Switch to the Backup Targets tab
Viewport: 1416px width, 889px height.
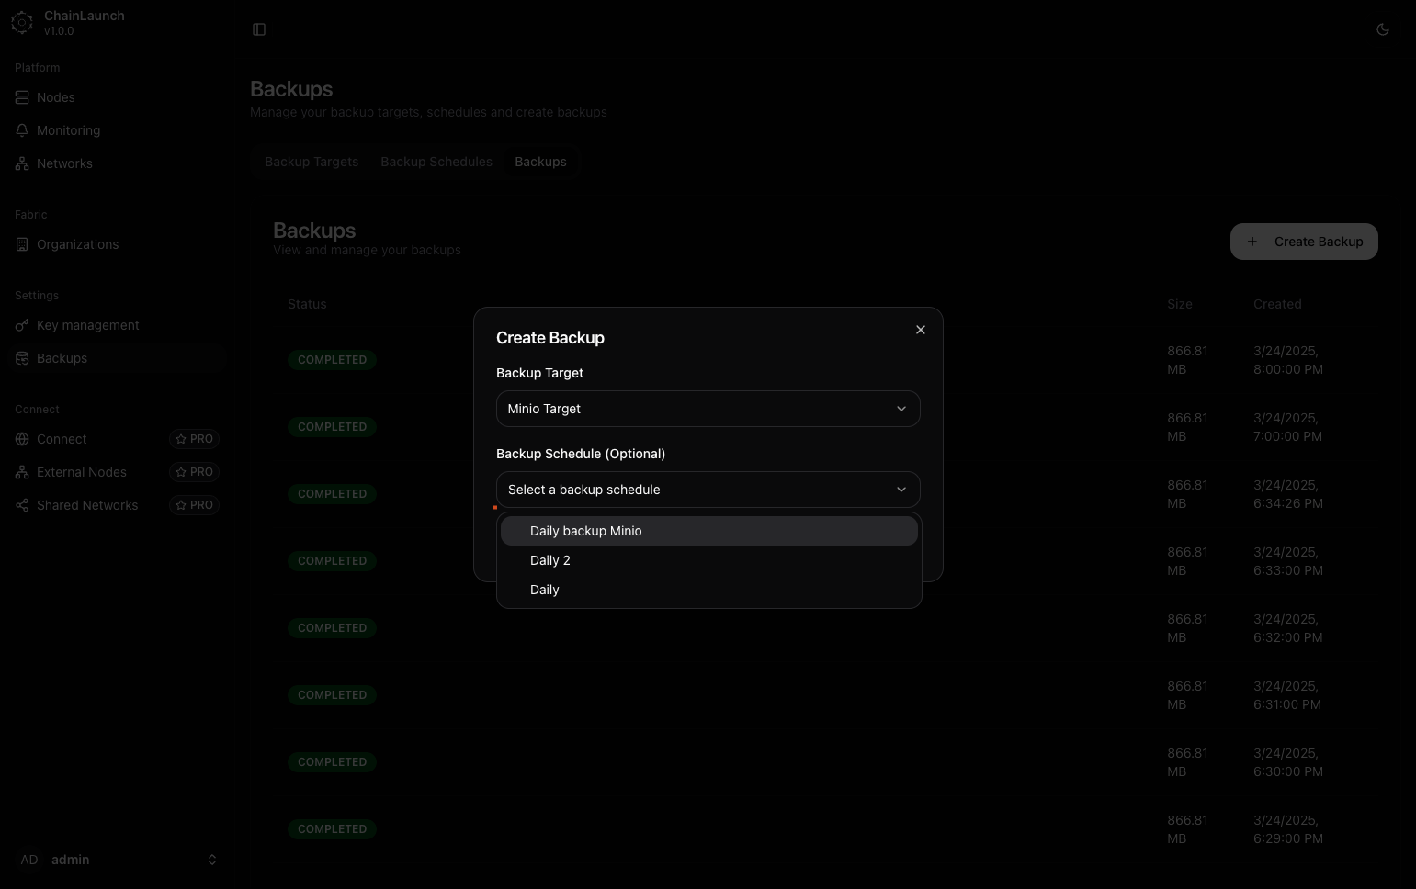pos(312,162)
